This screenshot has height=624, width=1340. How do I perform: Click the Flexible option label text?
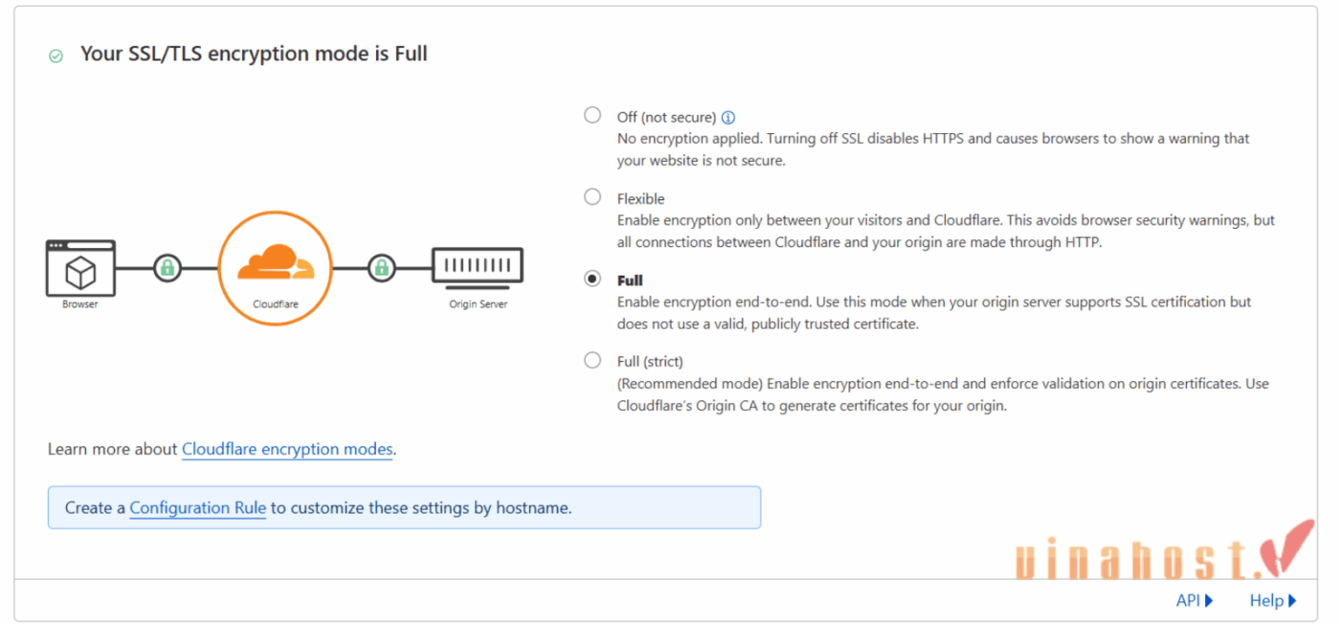tap(639, 198)
